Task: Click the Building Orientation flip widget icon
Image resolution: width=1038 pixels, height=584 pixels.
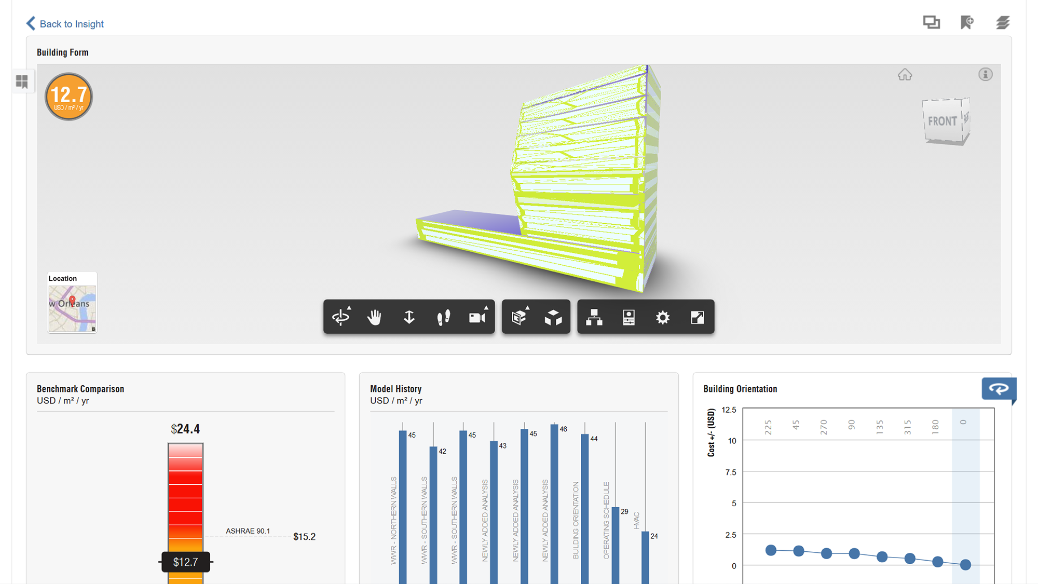Action: pos(999,389)
